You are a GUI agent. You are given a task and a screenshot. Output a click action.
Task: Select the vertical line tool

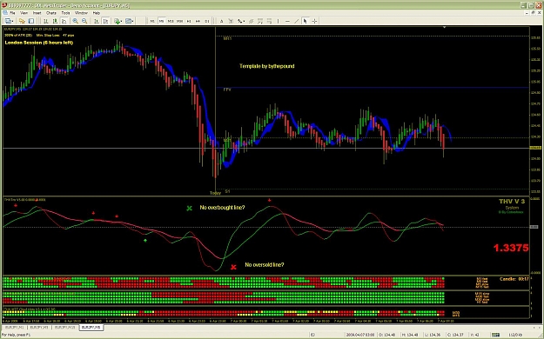coord(278,21)
